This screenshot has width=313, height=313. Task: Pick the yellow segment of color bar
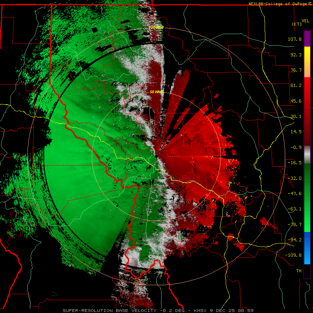(307, 54)
